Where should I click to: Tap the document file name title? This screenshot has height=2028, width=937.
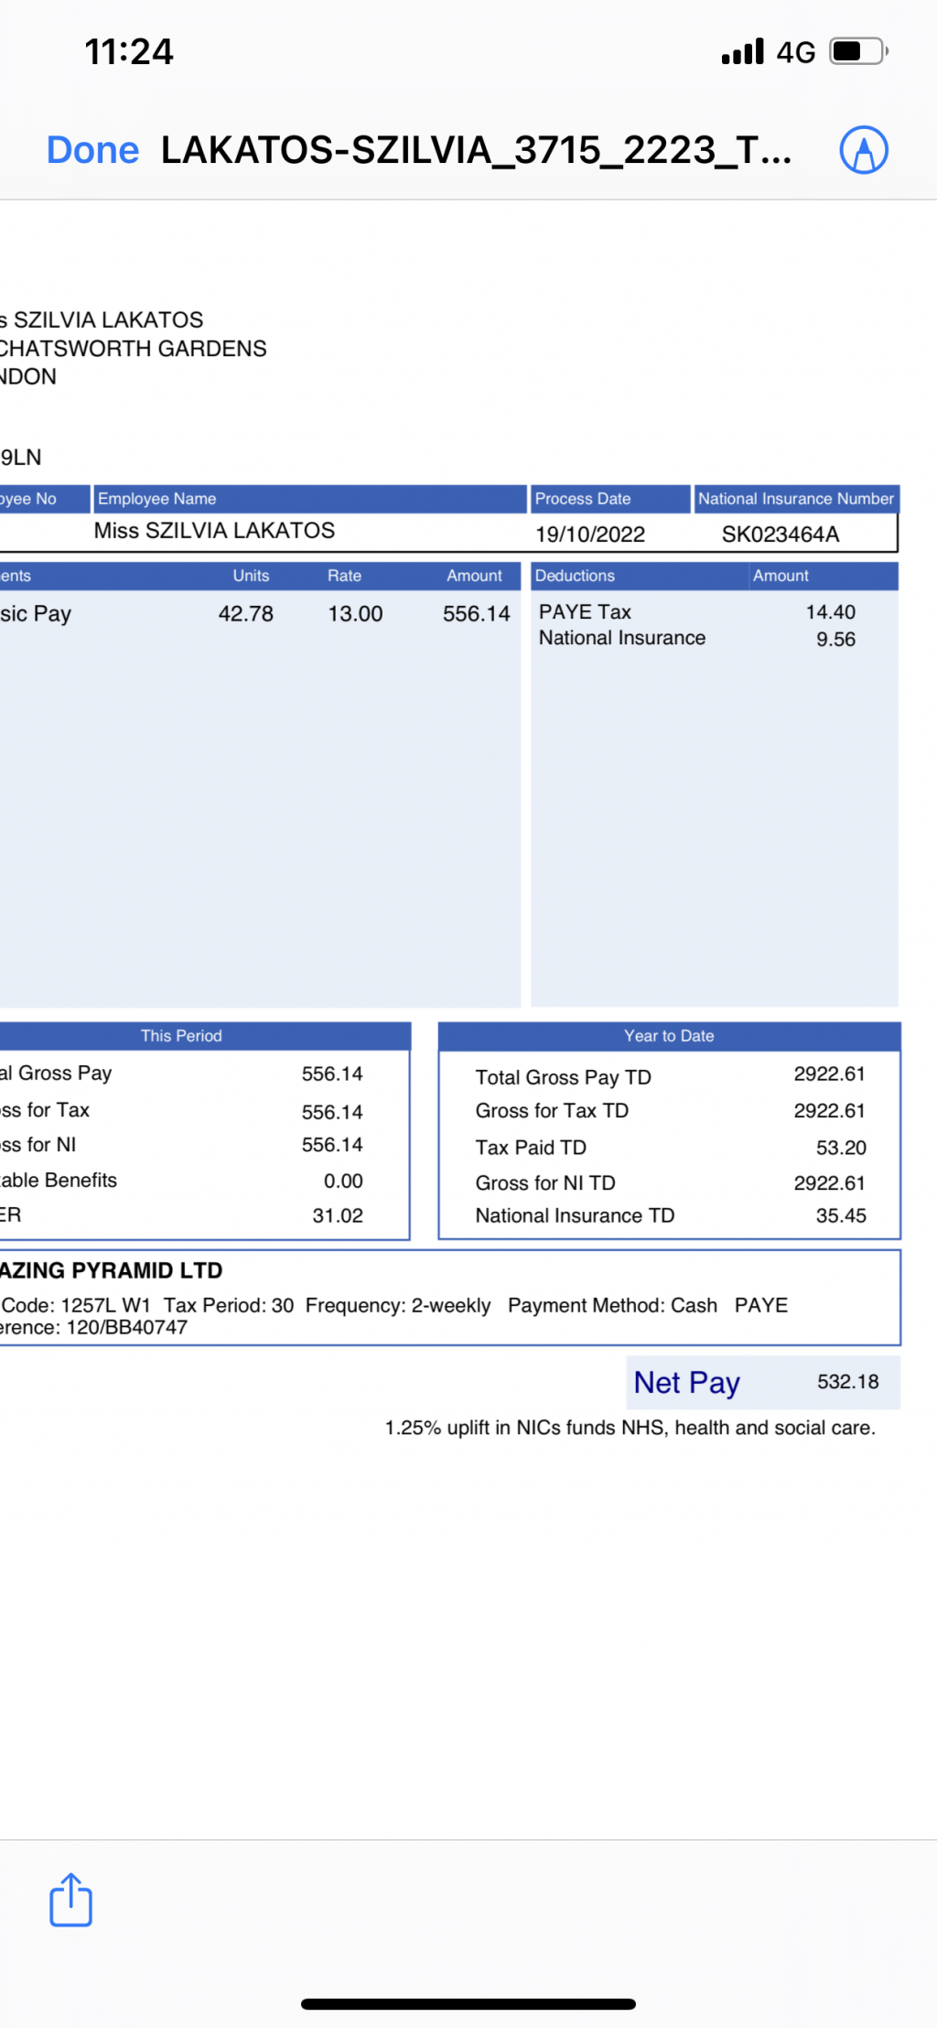coord(476,150)
